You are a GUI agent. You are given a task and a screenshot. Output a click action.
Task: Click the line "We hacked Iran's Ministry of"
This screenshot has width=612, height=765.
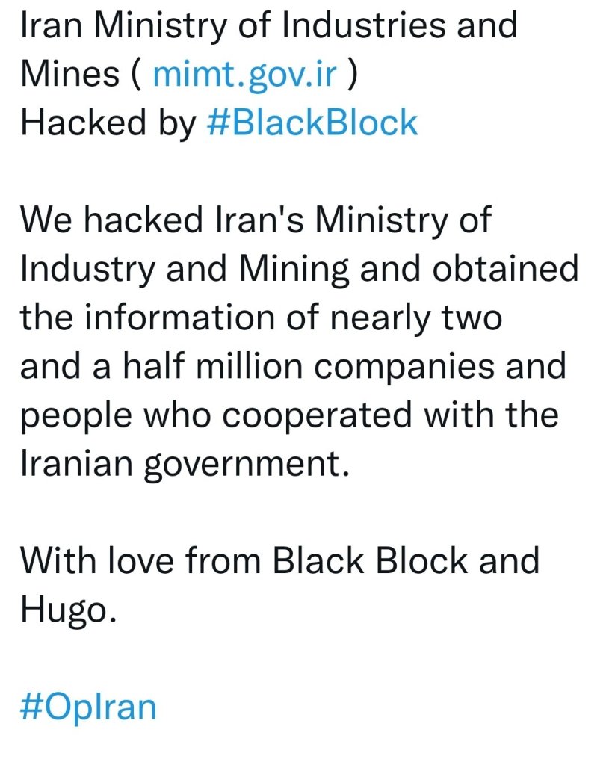coord(256,220)
